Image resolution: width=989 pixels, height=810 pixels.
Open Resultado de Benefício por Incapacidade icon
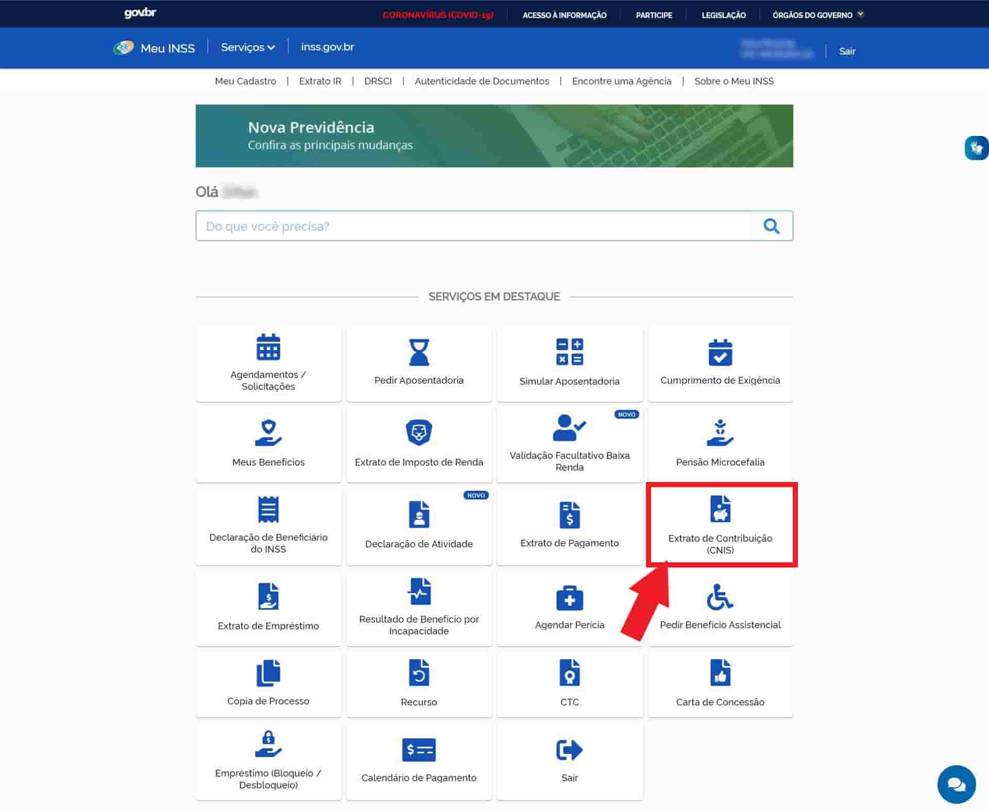point(419,591)
